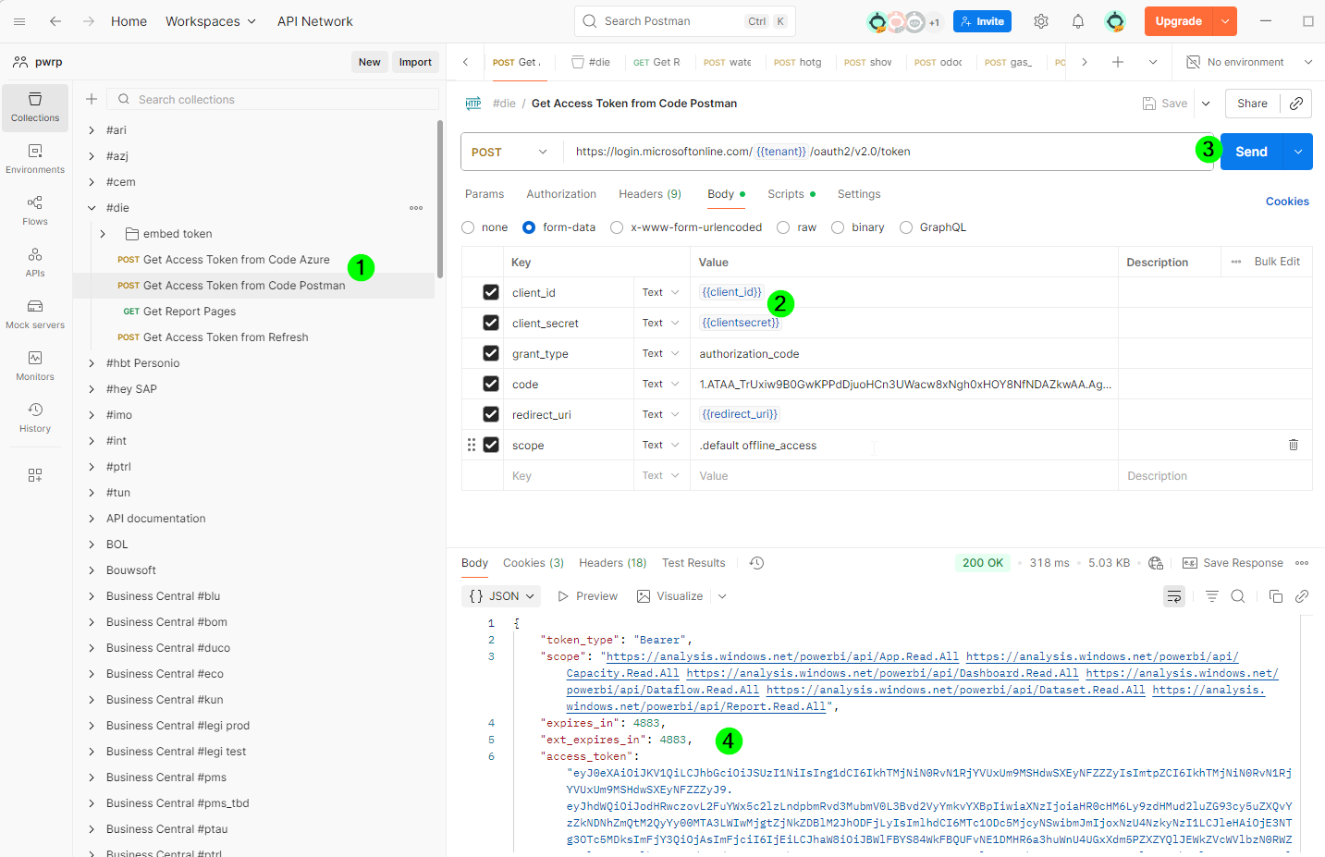
Task: Uncheck the redirect_uri parameter
Action: (491, 414)
